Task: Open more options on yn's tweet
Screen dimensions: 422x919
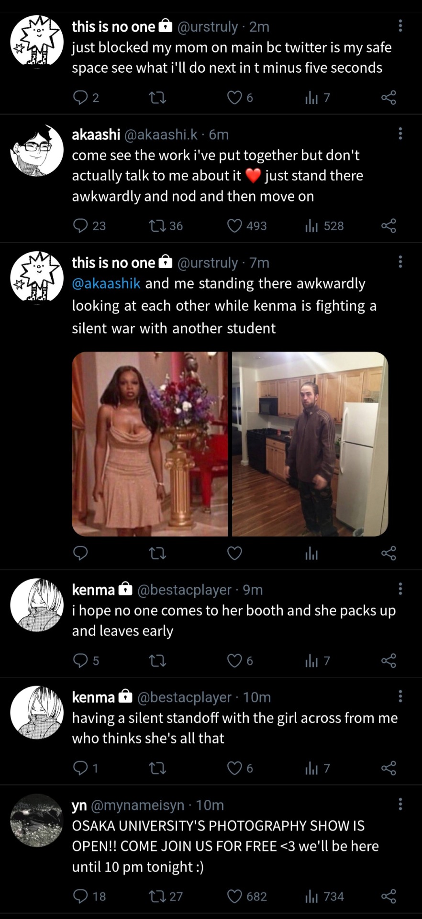Action: coord(400,804)
